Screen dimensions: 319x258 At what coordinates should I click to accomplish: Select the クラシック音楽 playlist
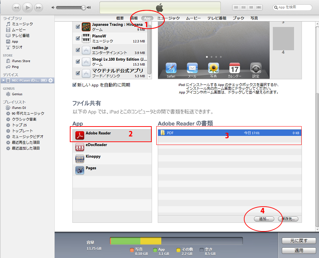click(21, 119)
